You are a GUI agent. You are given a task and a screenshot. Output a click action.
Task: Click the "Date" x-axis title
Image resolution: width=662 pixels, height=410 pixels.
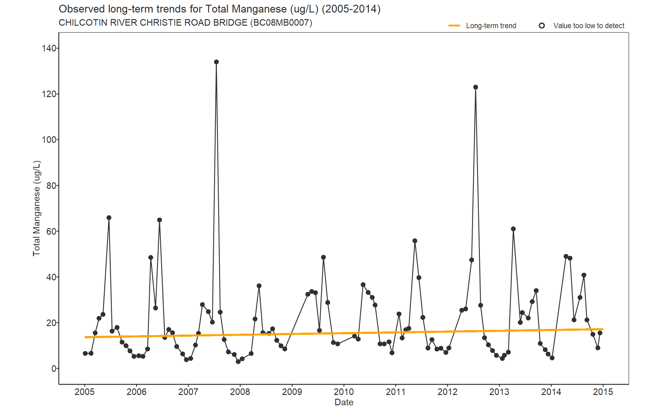(344, 402)
